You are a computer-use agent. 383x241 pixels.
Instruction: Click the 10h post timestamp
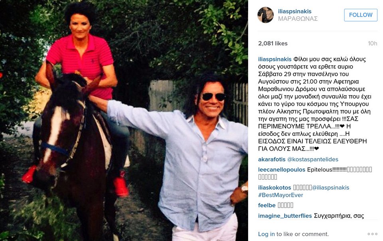(373, 43)
